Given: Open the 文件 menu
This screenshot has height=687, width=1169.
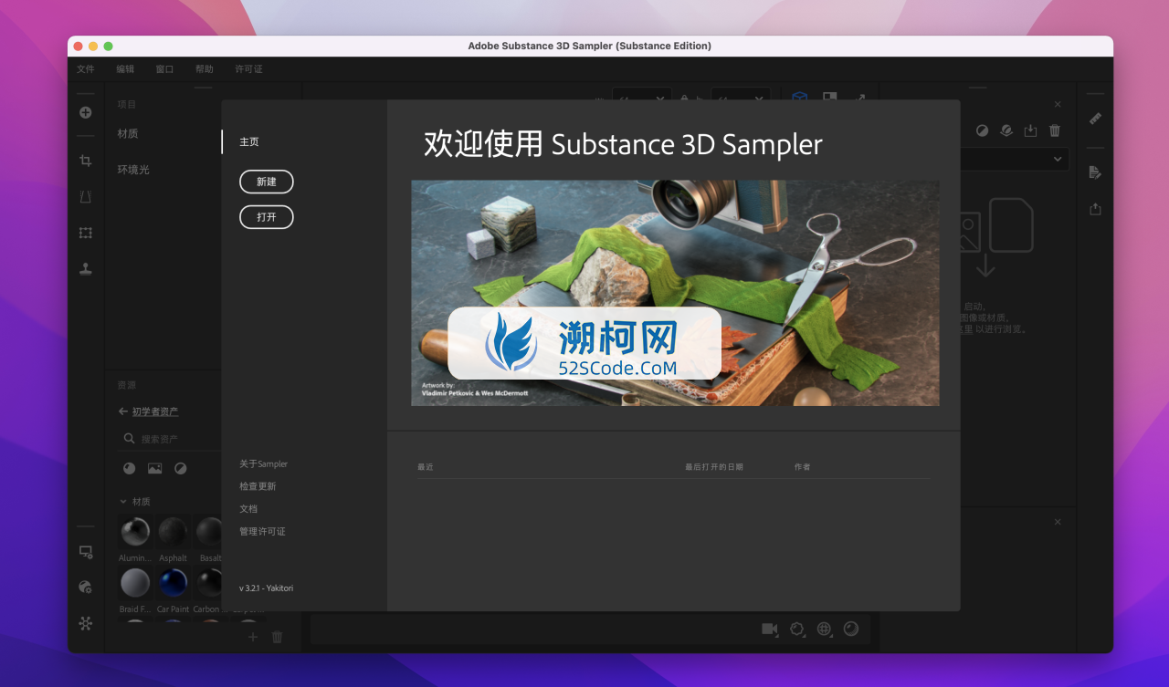Looking at the screenshot, I should (86, 68).
